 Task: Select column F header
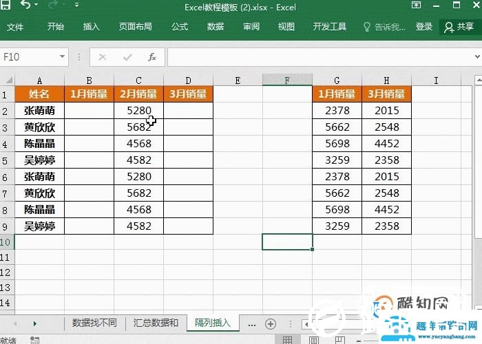287,80
